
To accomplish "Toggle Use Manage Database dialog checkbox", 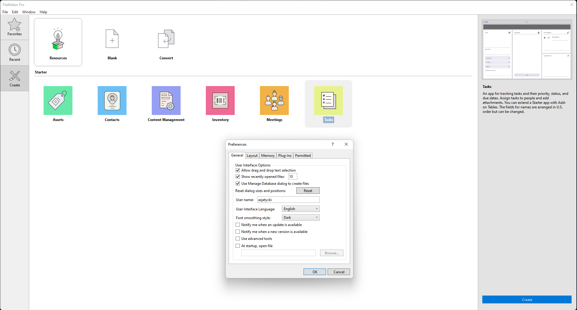I will tap(238, 184).
